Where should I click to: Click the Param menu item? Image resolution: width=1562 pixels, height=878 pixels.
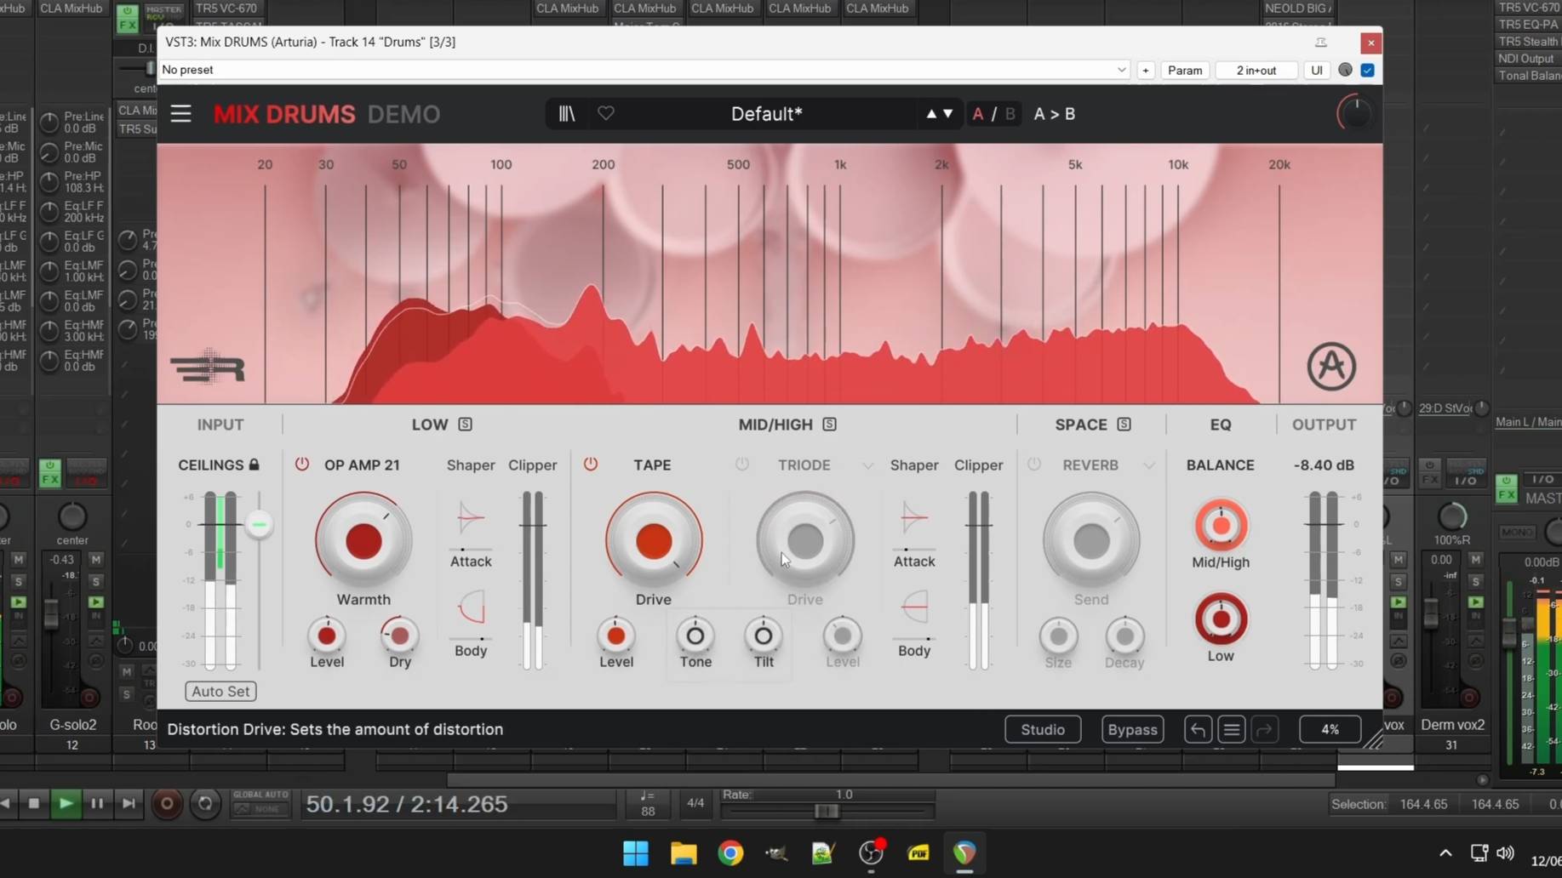coord(1184,71)
